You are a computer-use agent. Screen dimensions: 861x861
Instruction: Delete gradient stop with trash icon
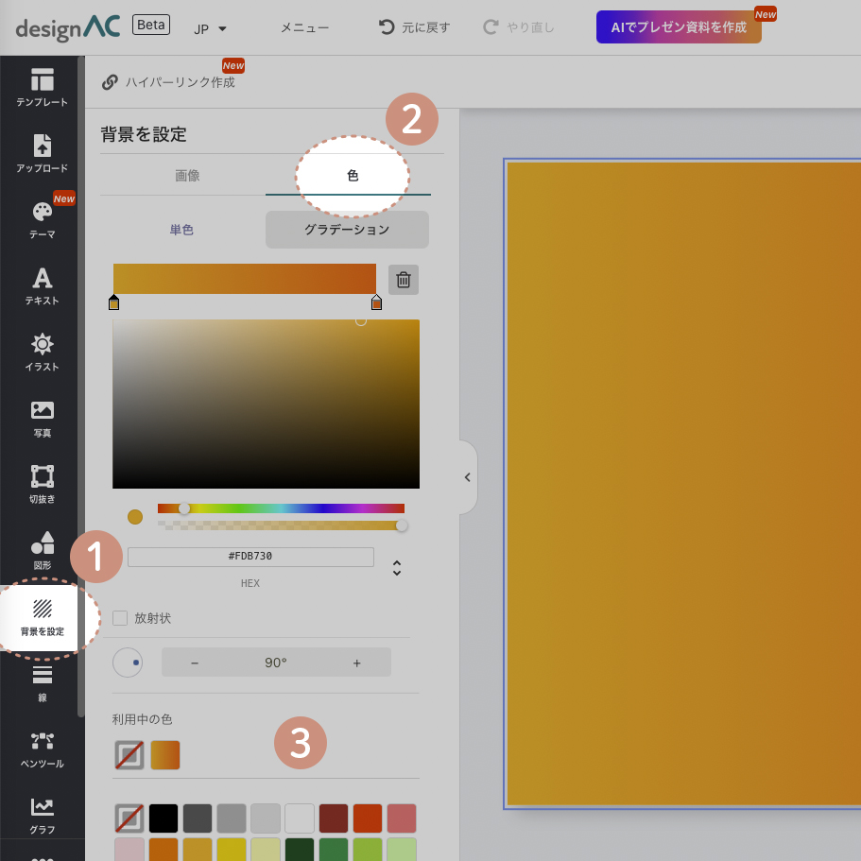coord(404,280)
